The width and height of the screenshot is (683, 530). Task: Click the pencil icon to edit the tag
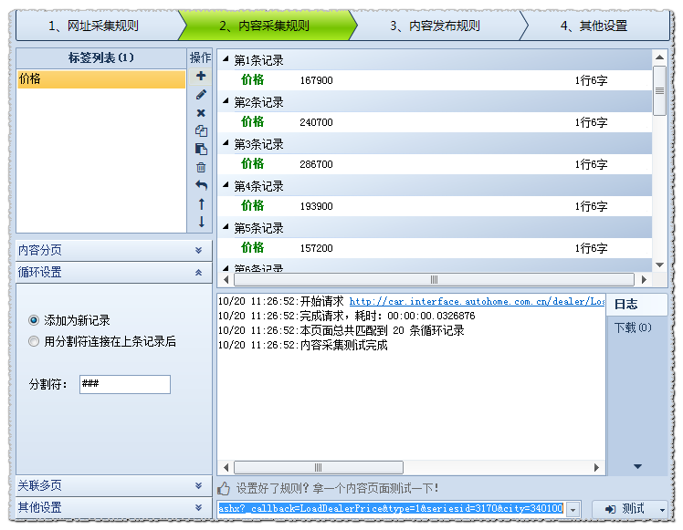(201, 95)
